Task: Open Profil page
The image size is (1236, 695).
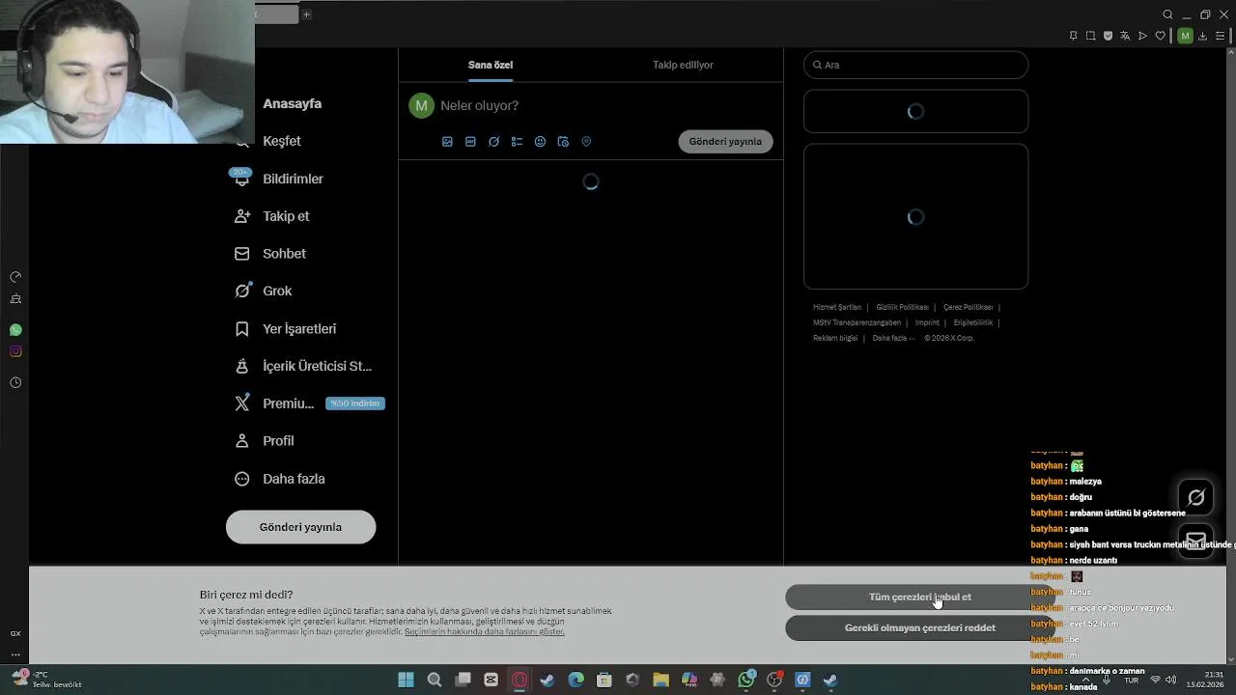Action: point(264,441)
